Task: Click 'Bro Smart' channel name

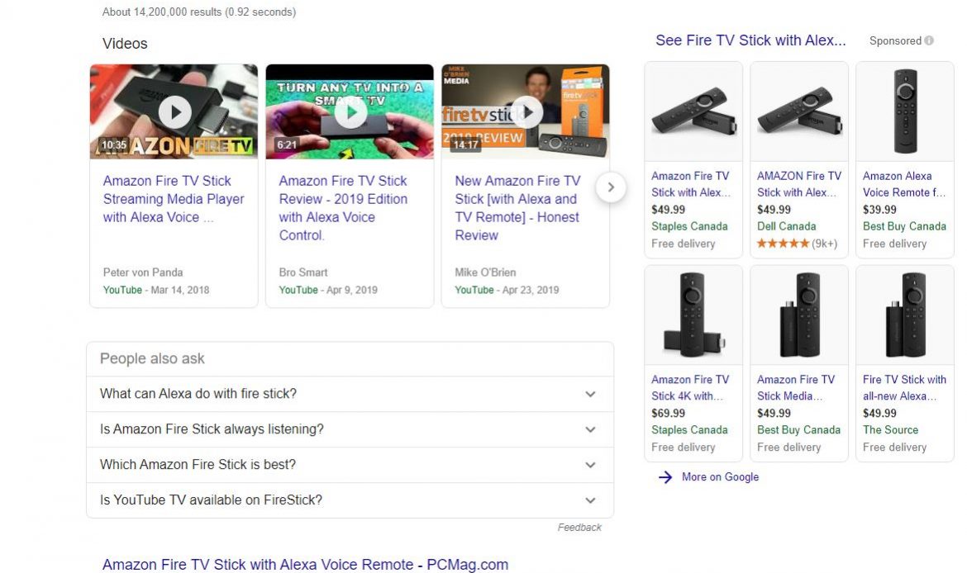Action: click(x=303, y=272)
